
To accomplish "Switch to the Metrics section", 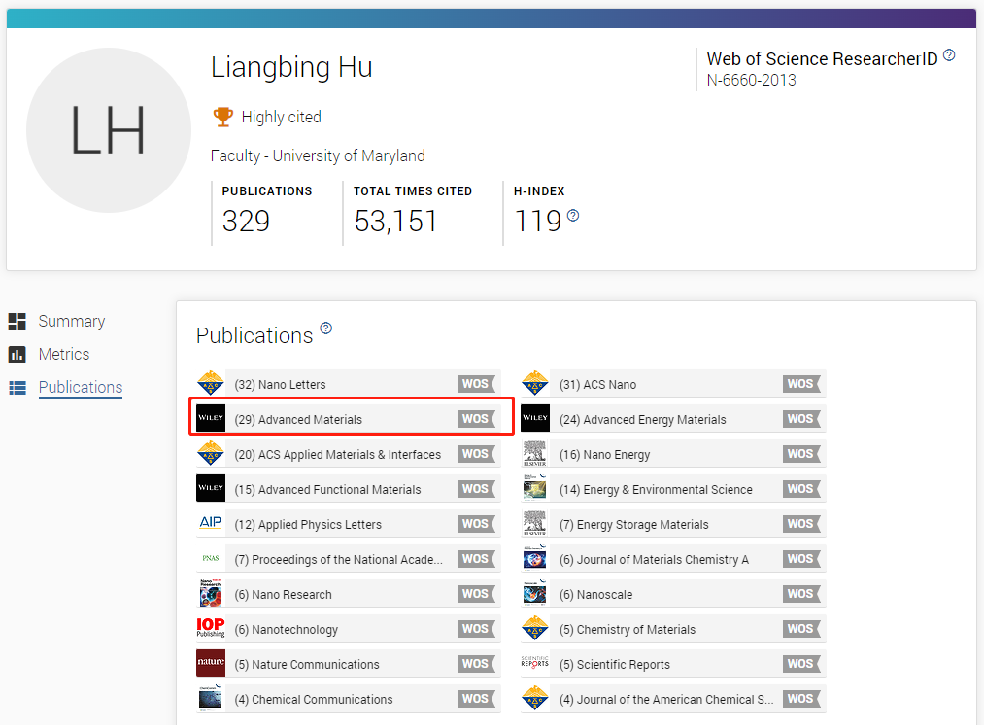I will 64,355.
